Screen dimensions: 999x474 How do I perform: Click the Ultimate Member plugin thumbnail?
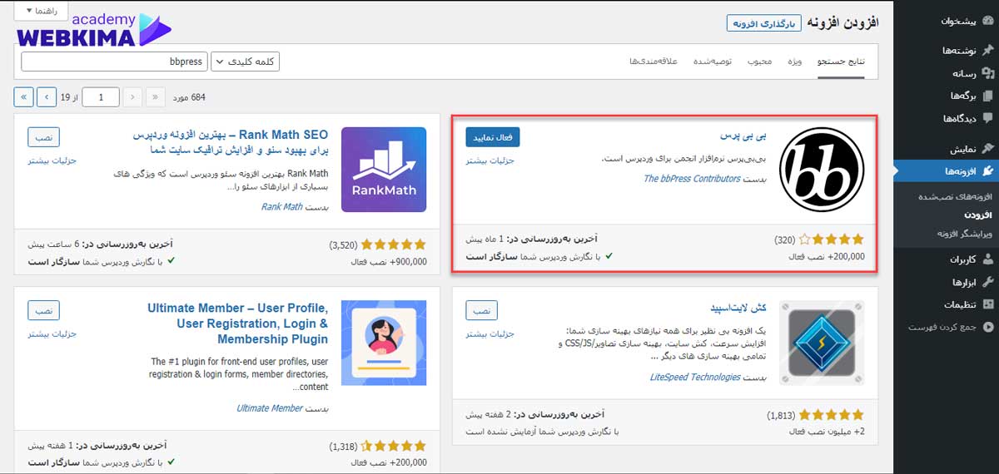(384, 343)
